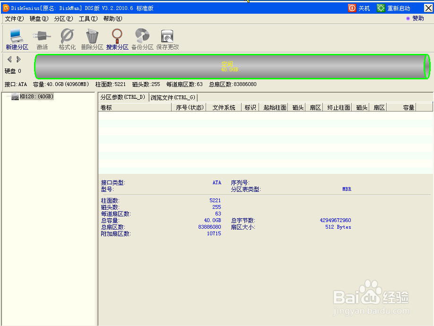Sort by 起始柱面 column header
The width and height of the screenshot is (434, 326).
pyautogui.click(x=273, y=108)
